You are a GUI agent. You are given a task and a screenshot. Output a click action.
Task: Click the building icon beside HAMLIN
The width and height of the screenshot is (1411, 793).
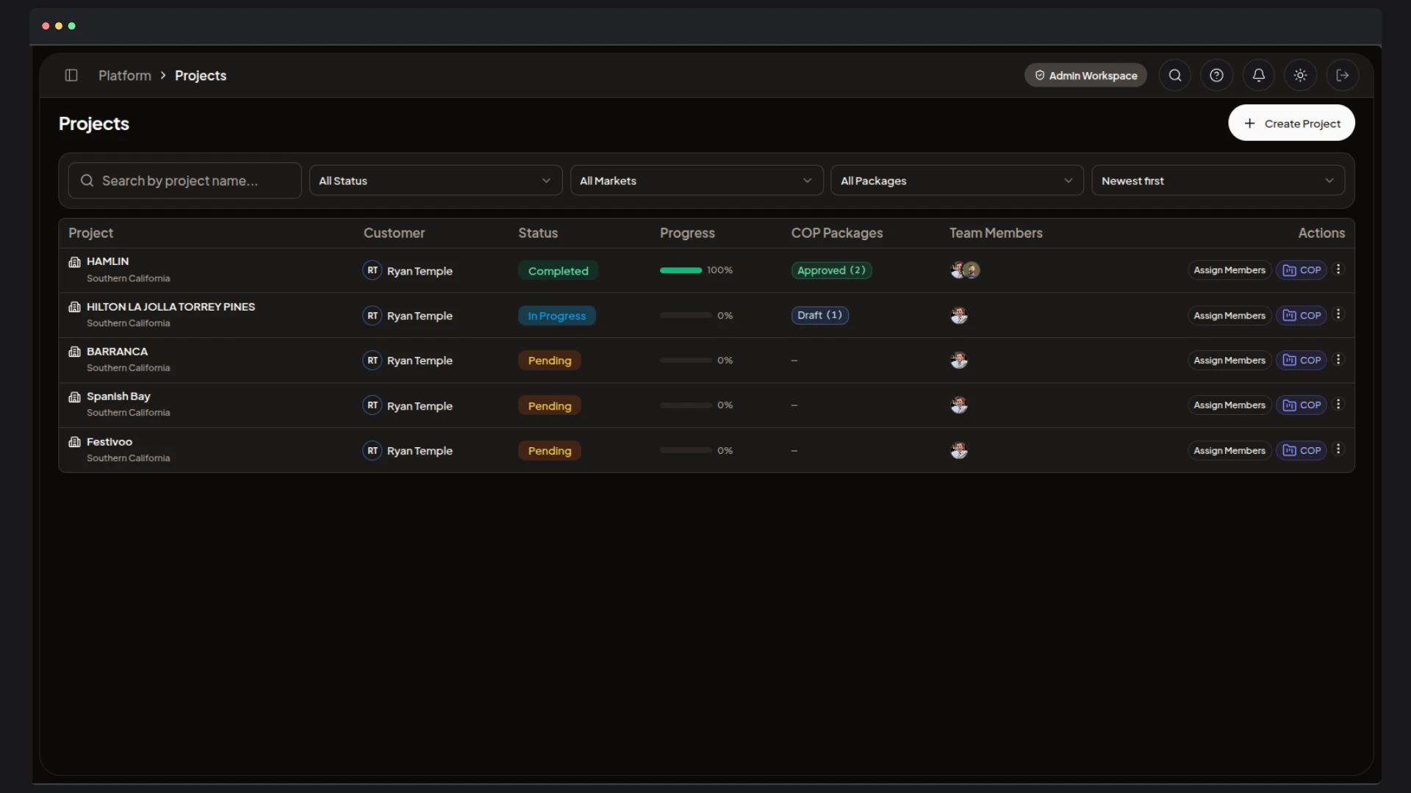click(74, 262)
